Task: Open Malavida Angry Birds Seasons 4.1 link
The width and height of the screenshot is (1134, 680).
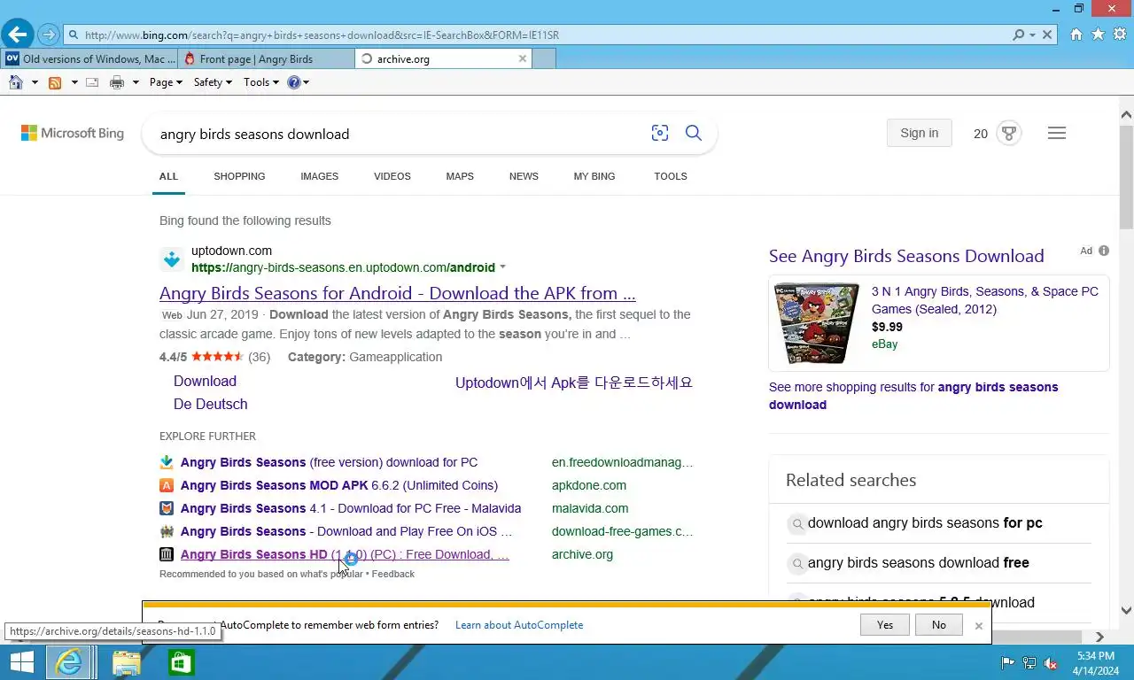Action: (x=351, y=508)
